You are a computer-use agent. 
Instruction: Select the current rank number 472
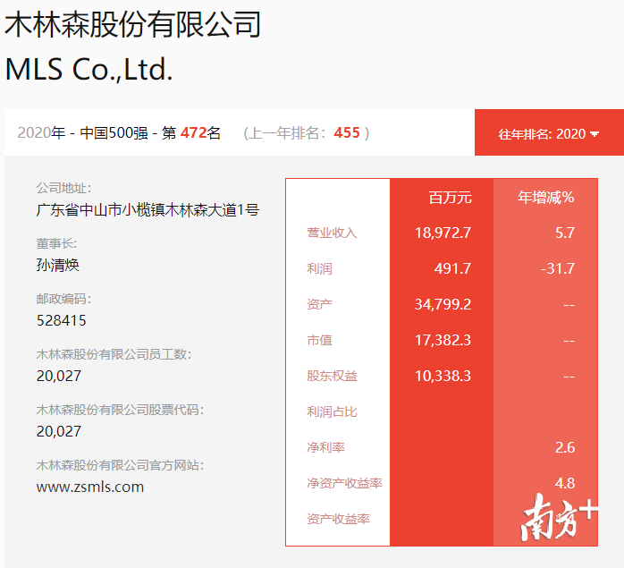tap(193, 132)
